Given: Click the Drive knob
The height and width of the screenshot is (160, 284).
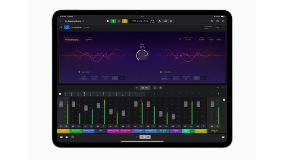Looking at the screenshot, I should (x=142, y=55).
